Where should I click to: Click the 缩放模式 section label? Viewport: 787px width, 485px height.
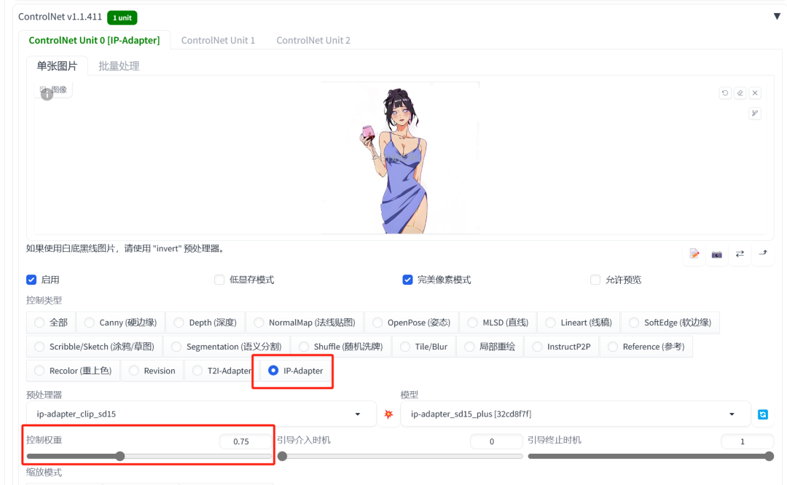pos(44,472)
